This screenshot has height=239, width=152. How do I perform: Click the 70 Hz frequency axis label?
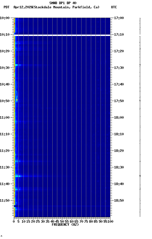pos(81,222)
